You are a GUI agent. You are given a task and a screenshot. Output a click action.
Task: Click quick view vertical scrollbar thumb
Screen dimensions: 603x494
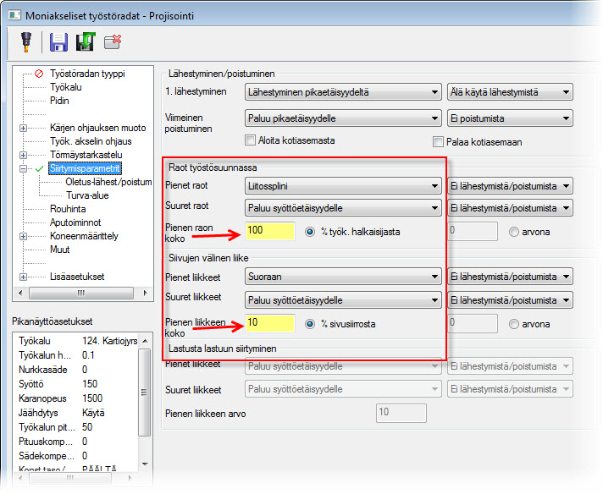click(x=145, y=392)
